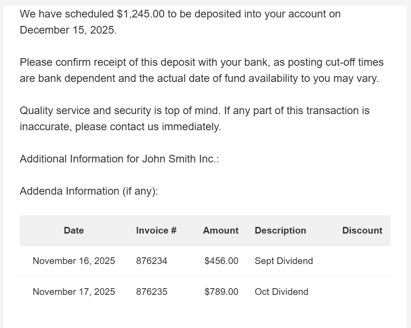Image resolution: width=411 pixels, height=328 pixels.
Task: Click the December 15, 2025 deposit date
Action: pyautogui.click(x=67, y=30)
